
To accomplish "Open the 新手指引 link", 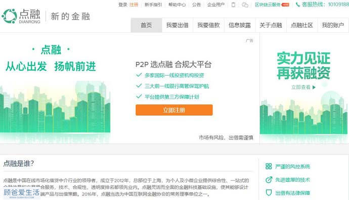I will coord(153,5).
